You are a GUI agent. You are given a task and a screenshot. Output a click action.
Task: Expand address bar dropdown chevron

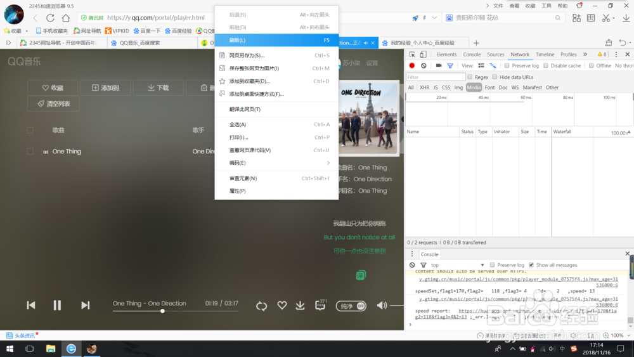[x=434, y=18]
